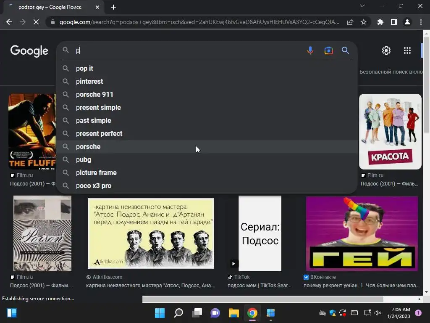430x323 pixels.
Task: Open The Fluffer movie poster image
Action: pyautogui.click(x=32, y=131)
